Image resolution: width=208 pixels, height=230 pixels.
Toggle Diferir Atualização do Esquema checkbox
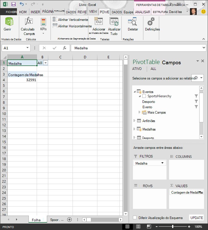[x=135, y=218]
